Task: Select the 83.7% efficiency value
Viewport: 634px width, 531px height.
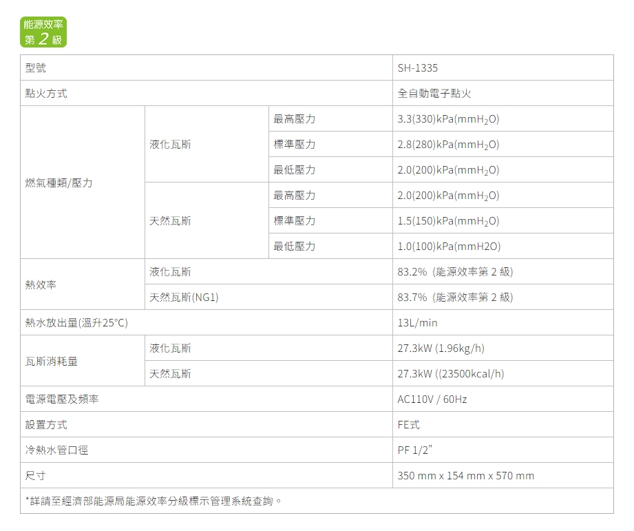Action: (x=455, y=298)
